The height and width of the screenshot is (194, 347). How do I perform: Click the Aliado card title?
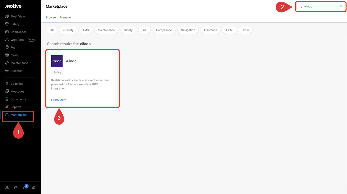pos(71,61)
